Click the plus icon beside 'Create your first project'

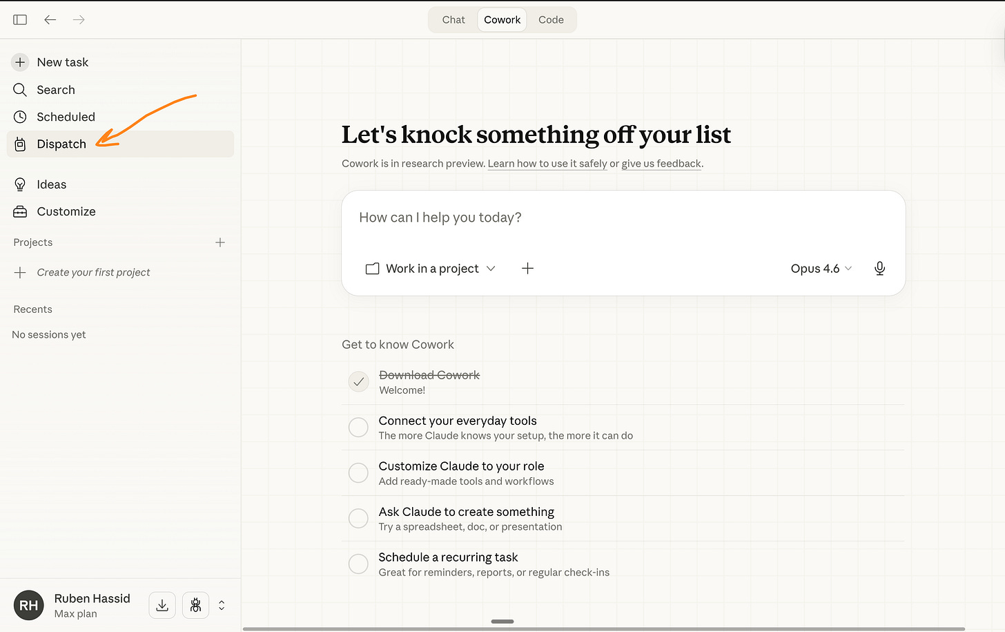(x=20, y=272)
